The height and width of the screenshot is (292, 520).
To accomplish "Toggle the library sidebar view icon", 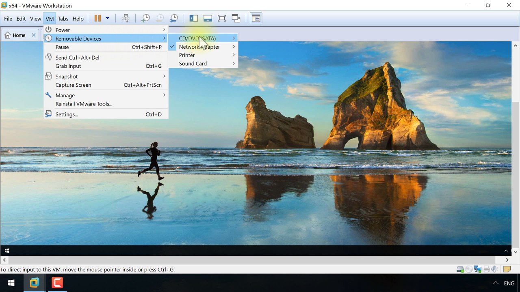I will [194, 18].
